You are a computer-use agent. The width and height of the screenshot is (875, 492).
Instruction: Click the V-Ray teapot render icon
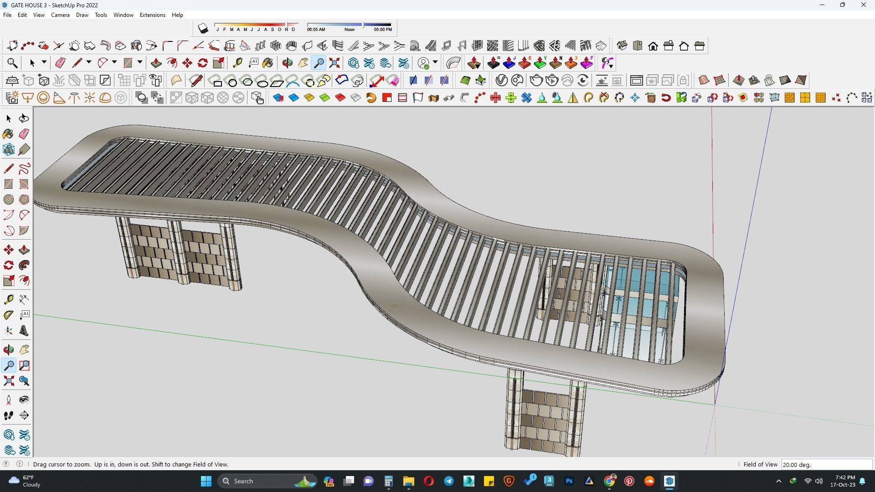pyautogui.click(x=536, y=81)
